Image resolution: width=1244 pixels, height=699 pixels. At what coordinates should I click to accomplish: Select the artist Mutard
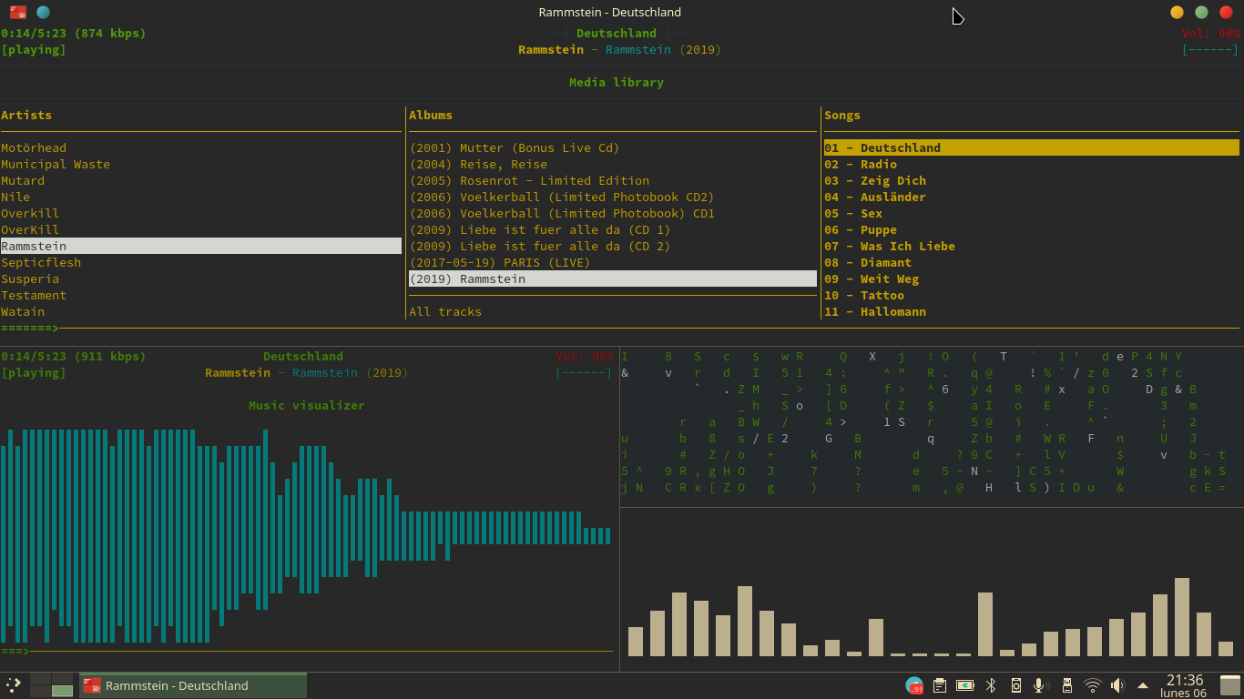pos(23,181)
